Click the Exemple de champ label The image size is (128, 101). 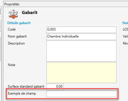(22, 93)
